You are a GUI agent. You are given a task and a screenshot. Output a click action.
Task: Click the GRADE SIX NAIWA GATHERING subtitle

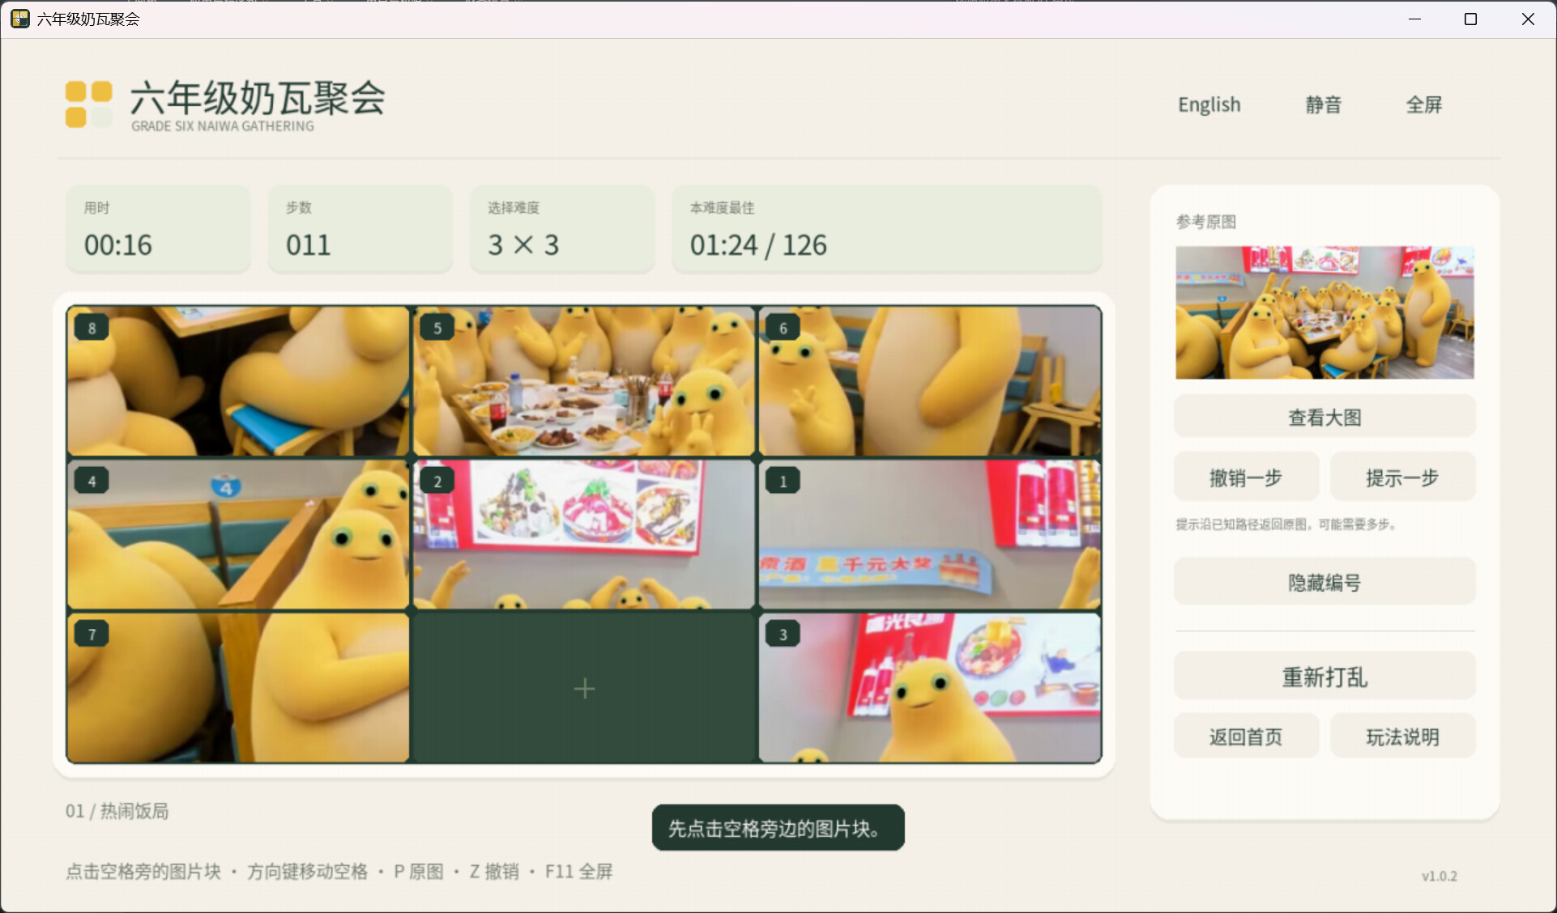[x=222, y=126]
